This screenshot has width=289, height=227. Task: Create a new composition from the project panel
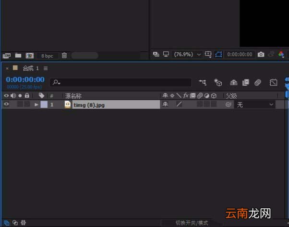click(30, 56)
